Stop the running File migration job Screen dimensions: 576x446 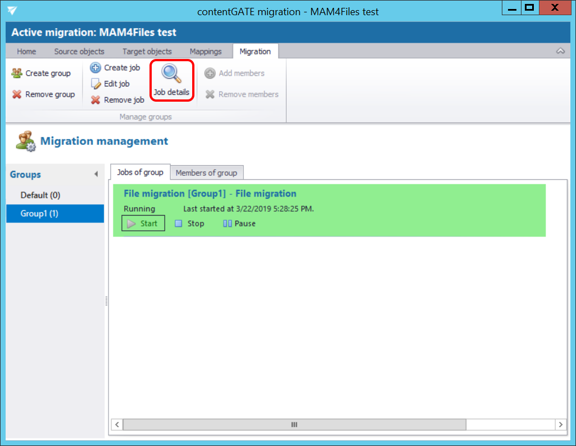tap(189, 224)
